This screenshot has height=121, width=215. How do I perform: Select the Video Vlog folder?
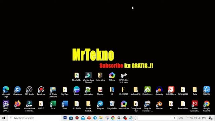[100, 77]
